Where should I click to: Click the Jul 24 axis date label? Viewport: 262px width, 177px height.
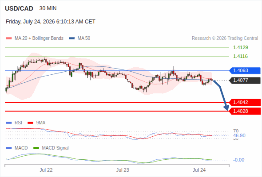tap(199, 170)
